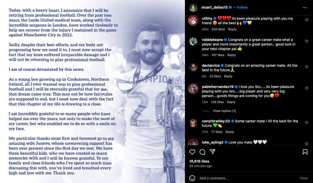Like cli5hy's comment
This screenshot has width=313, height=183.
point(307,20)
